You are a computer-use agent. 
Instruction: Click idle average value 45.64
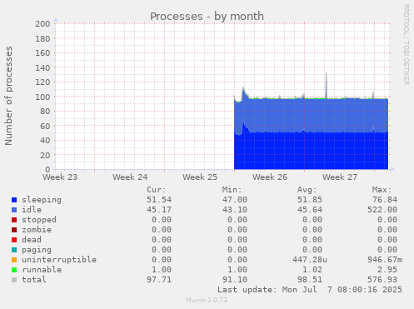310,210
